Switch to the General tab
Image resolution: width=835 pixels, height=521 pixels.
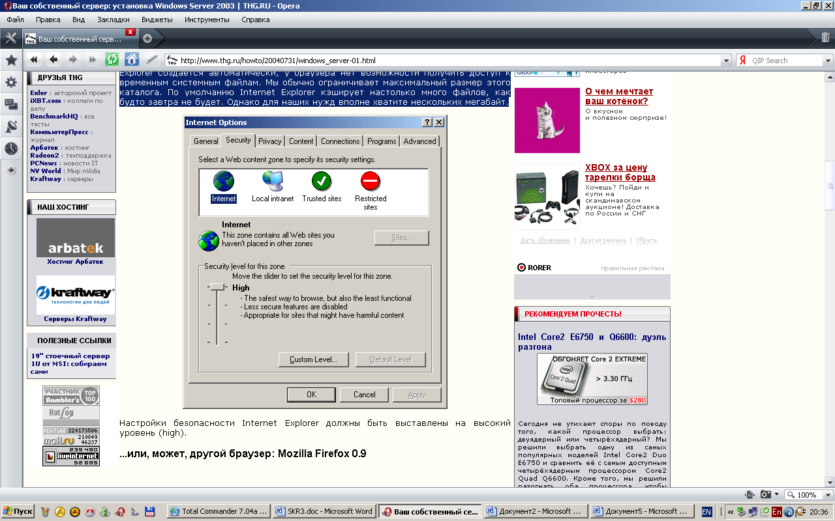206,141
